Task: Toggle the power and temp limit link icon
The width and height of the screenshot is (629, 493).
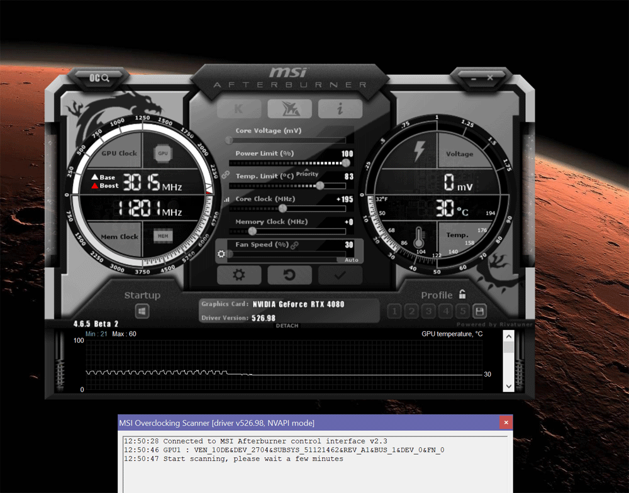Action: [x=226, y=174]
